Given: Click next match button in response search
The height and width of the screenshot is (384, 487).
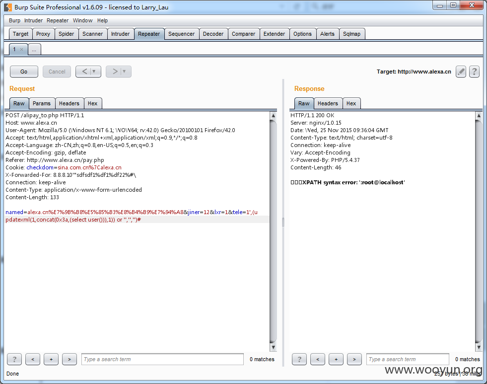Looking at the screenshot, I should pos(354,359).
